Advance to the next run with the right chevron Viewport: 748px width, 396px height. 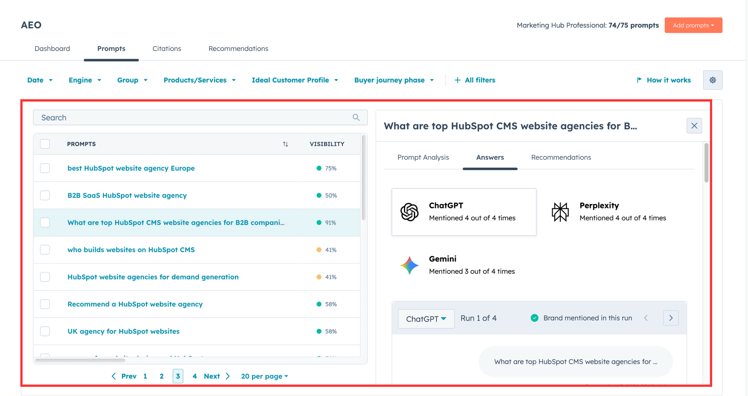click(671, 318)
